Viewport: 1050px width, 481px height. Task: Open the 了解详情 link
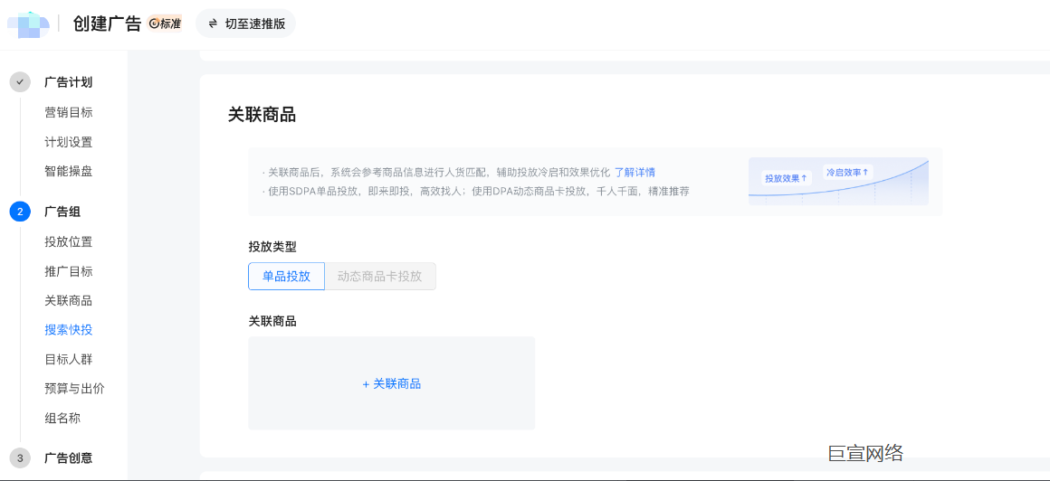pos(635,173)
